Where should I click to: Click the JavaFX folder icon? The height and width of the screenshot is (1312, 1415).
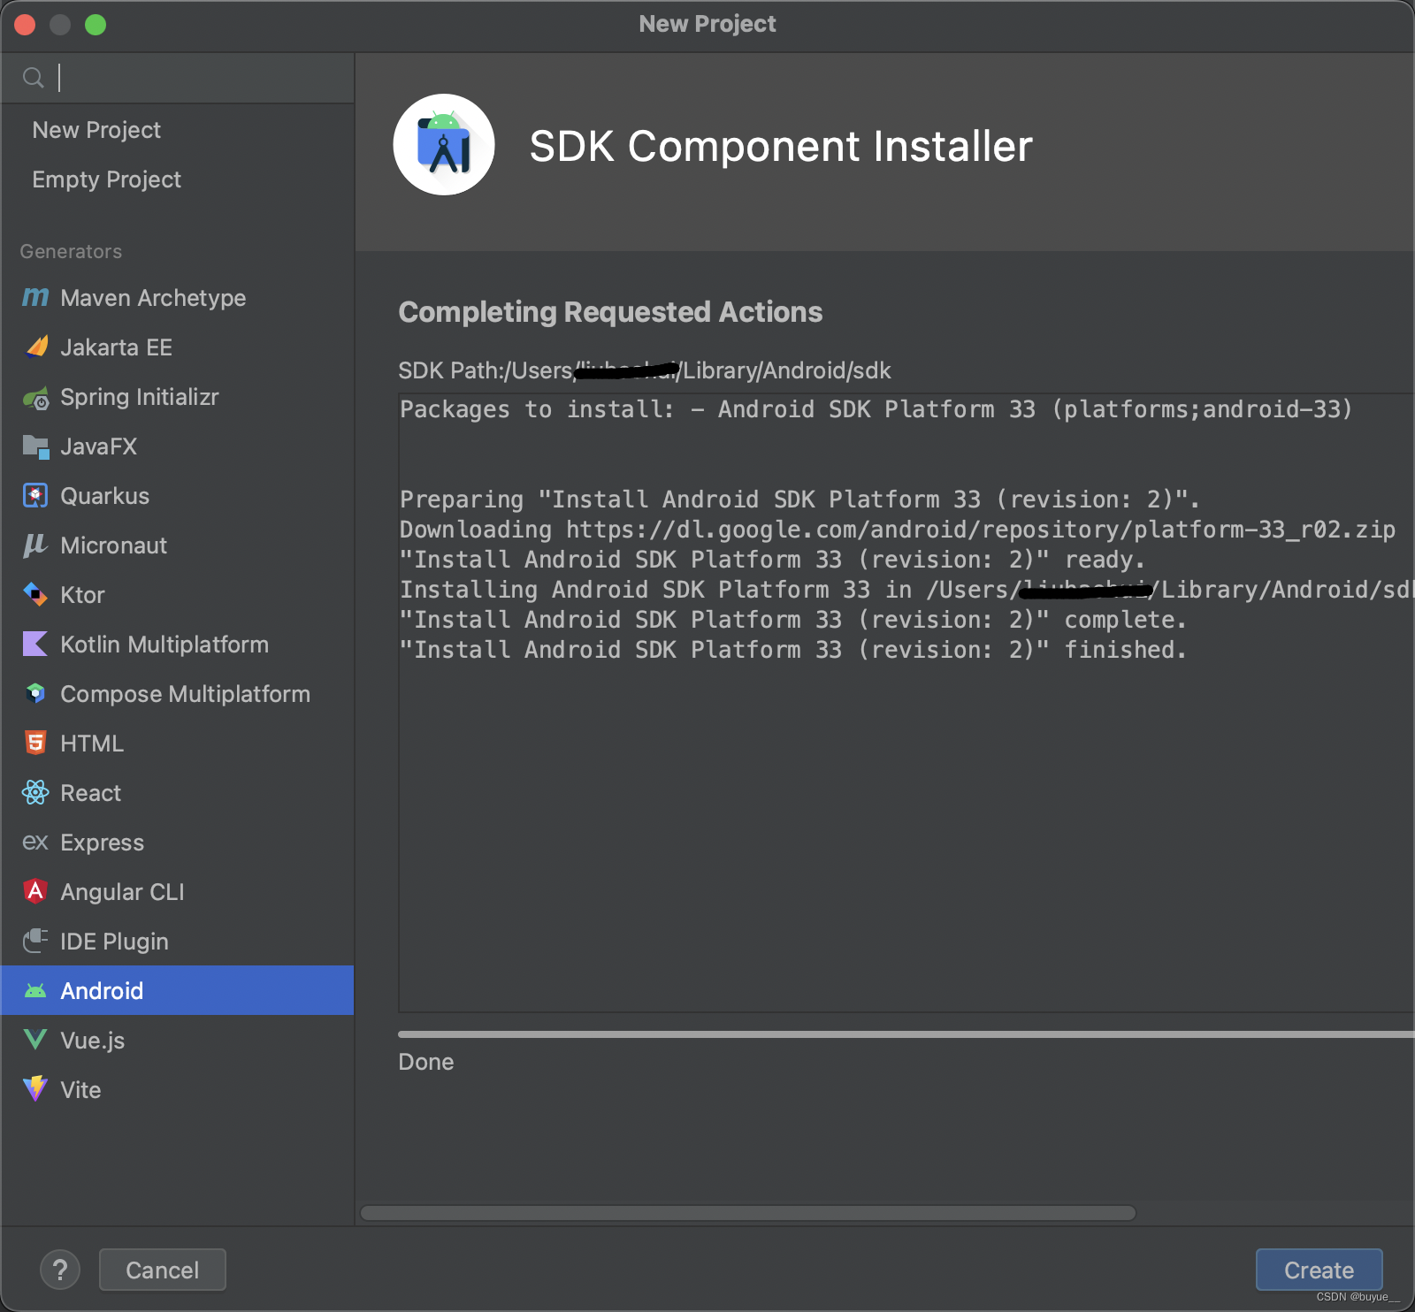click(x=35, y=447)
